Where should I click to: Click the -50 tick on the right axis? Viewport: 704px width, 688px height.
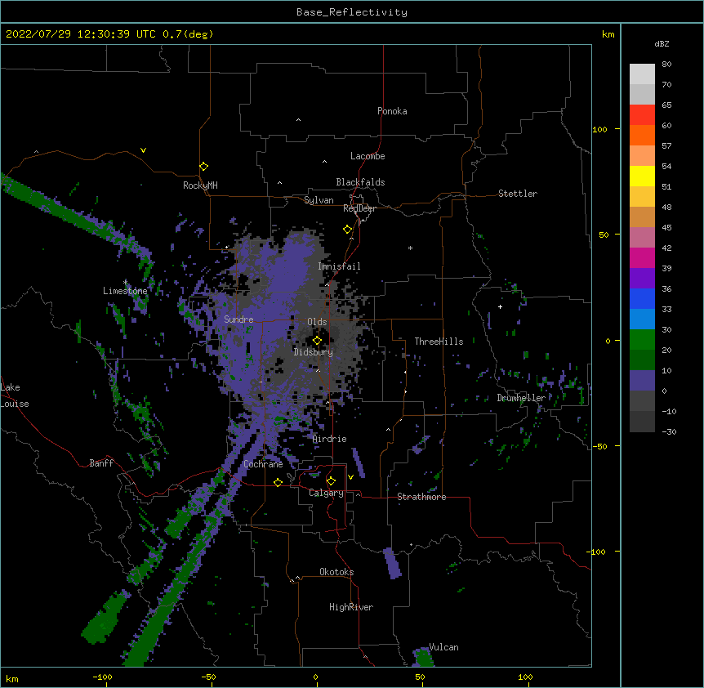(599, 446)
